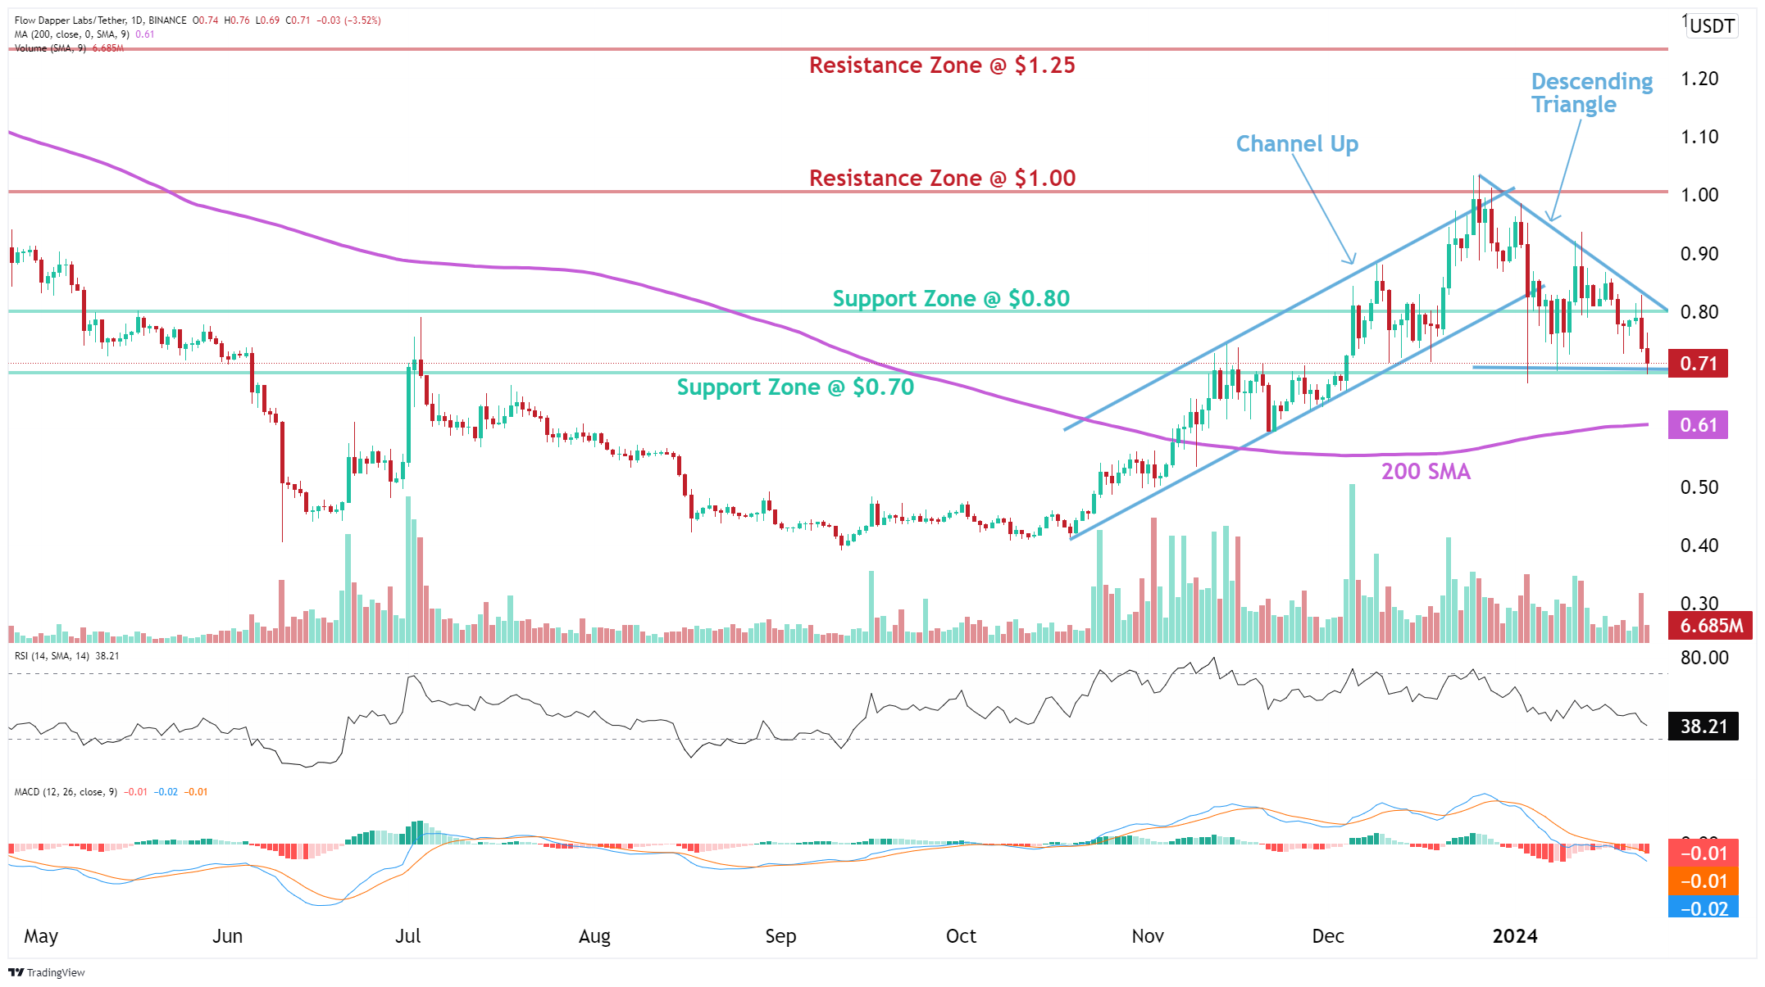Click the "Resistance Zone @ $1.00" line label
This screenshot has height=987, width=1765.
coord(942,178)
